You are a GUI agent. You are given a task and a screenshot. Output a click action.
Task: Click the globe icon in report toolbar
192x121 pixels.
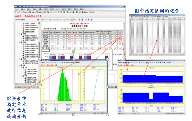coord(82,19)
